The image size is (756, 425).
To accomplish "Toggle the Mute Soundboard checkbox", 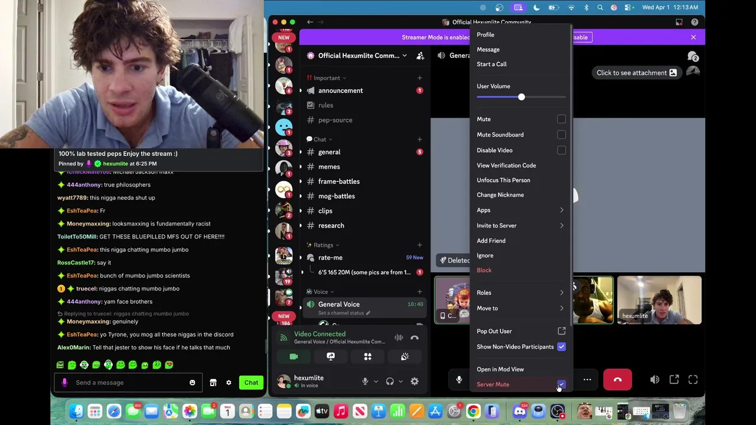I will point(561,135).
